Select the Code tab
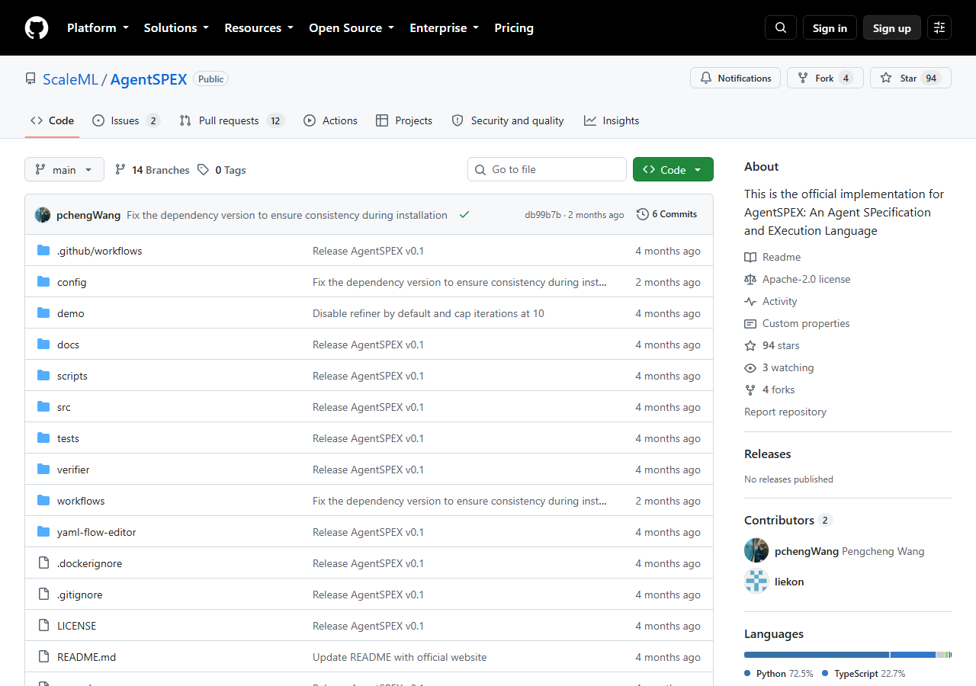Image resolution: width=976 pixels, height=686 pixels. 52,120
